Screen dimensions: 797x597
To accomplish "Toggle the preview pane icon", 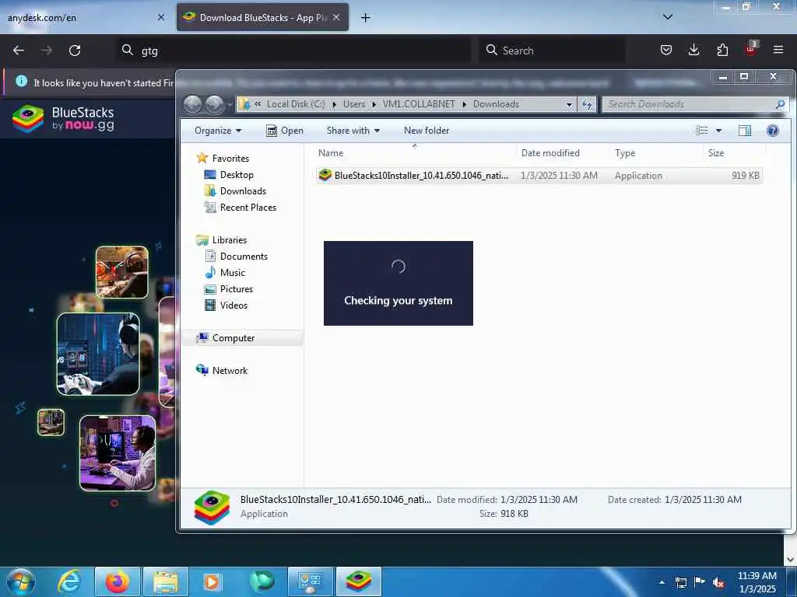I will (745, 131).
